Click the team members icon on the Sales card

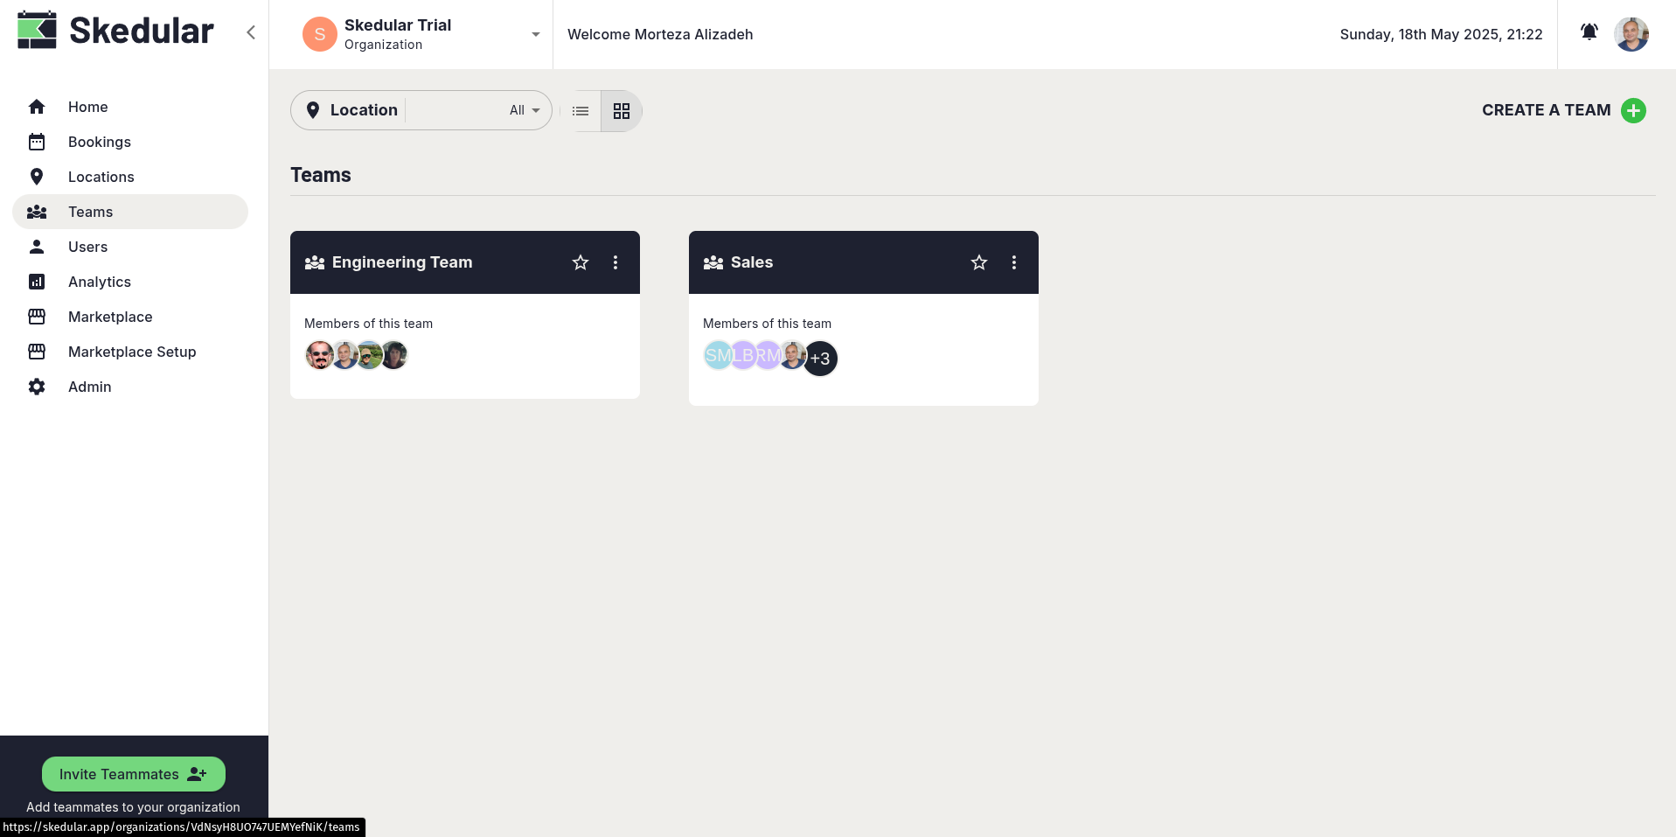pos(712,262)
